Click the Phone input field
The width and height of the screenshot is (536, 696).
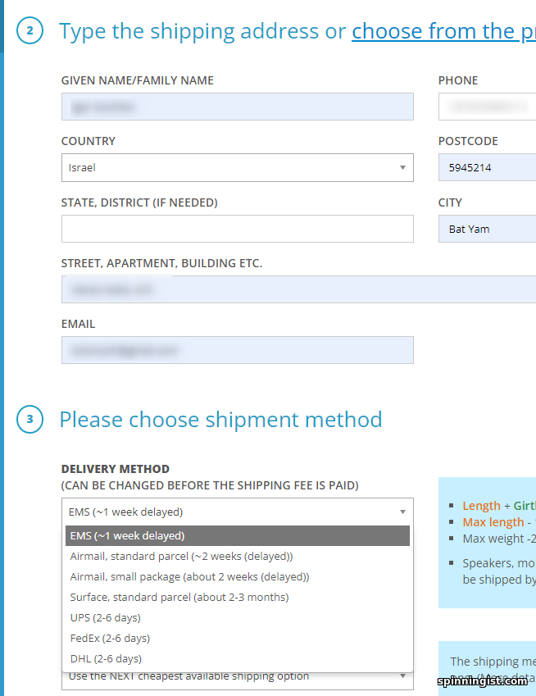(487, 107)
